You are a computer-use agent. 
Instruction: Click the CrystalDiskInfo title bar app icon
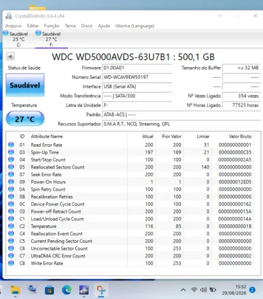pos(8,16)
